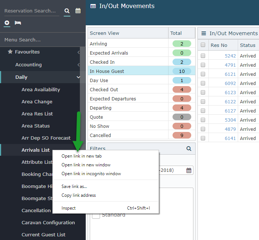Tick the checkbox for reservation 4791
Viewport: 259px width, 240px height.
click(x=203, y=65)
